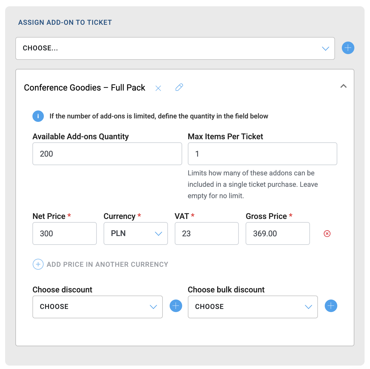Open the Currency PLN dropdown
The height and width of the screenshot is (369, 370).
(135, 233)
